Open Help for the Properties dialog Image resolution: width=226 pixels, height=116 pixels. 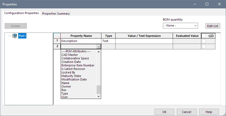click(x=209, y=112)
